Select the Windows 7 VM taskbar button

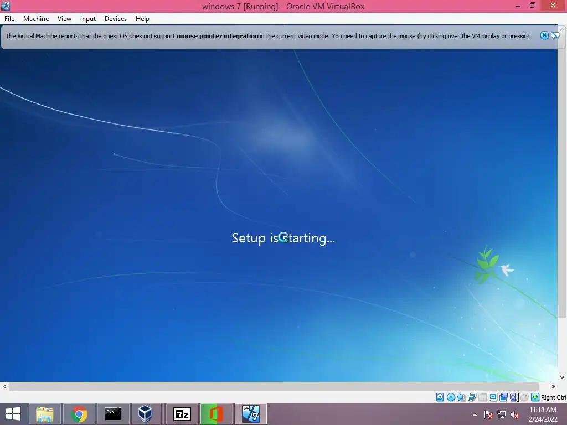251,414
